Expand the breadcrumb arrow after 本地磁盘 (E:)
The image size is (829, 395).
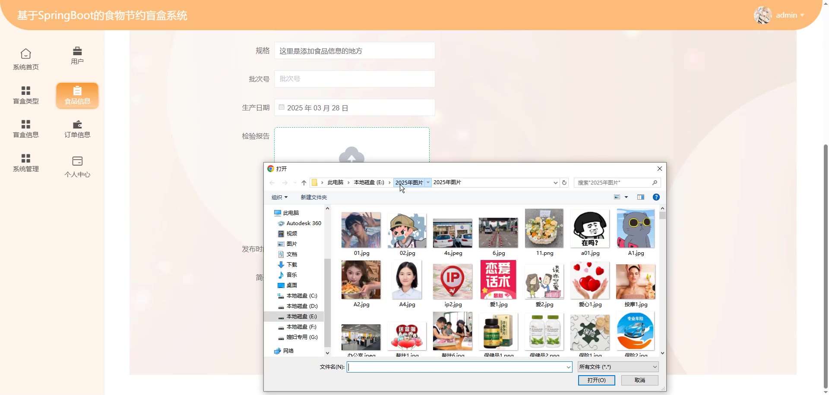(389, 182)
